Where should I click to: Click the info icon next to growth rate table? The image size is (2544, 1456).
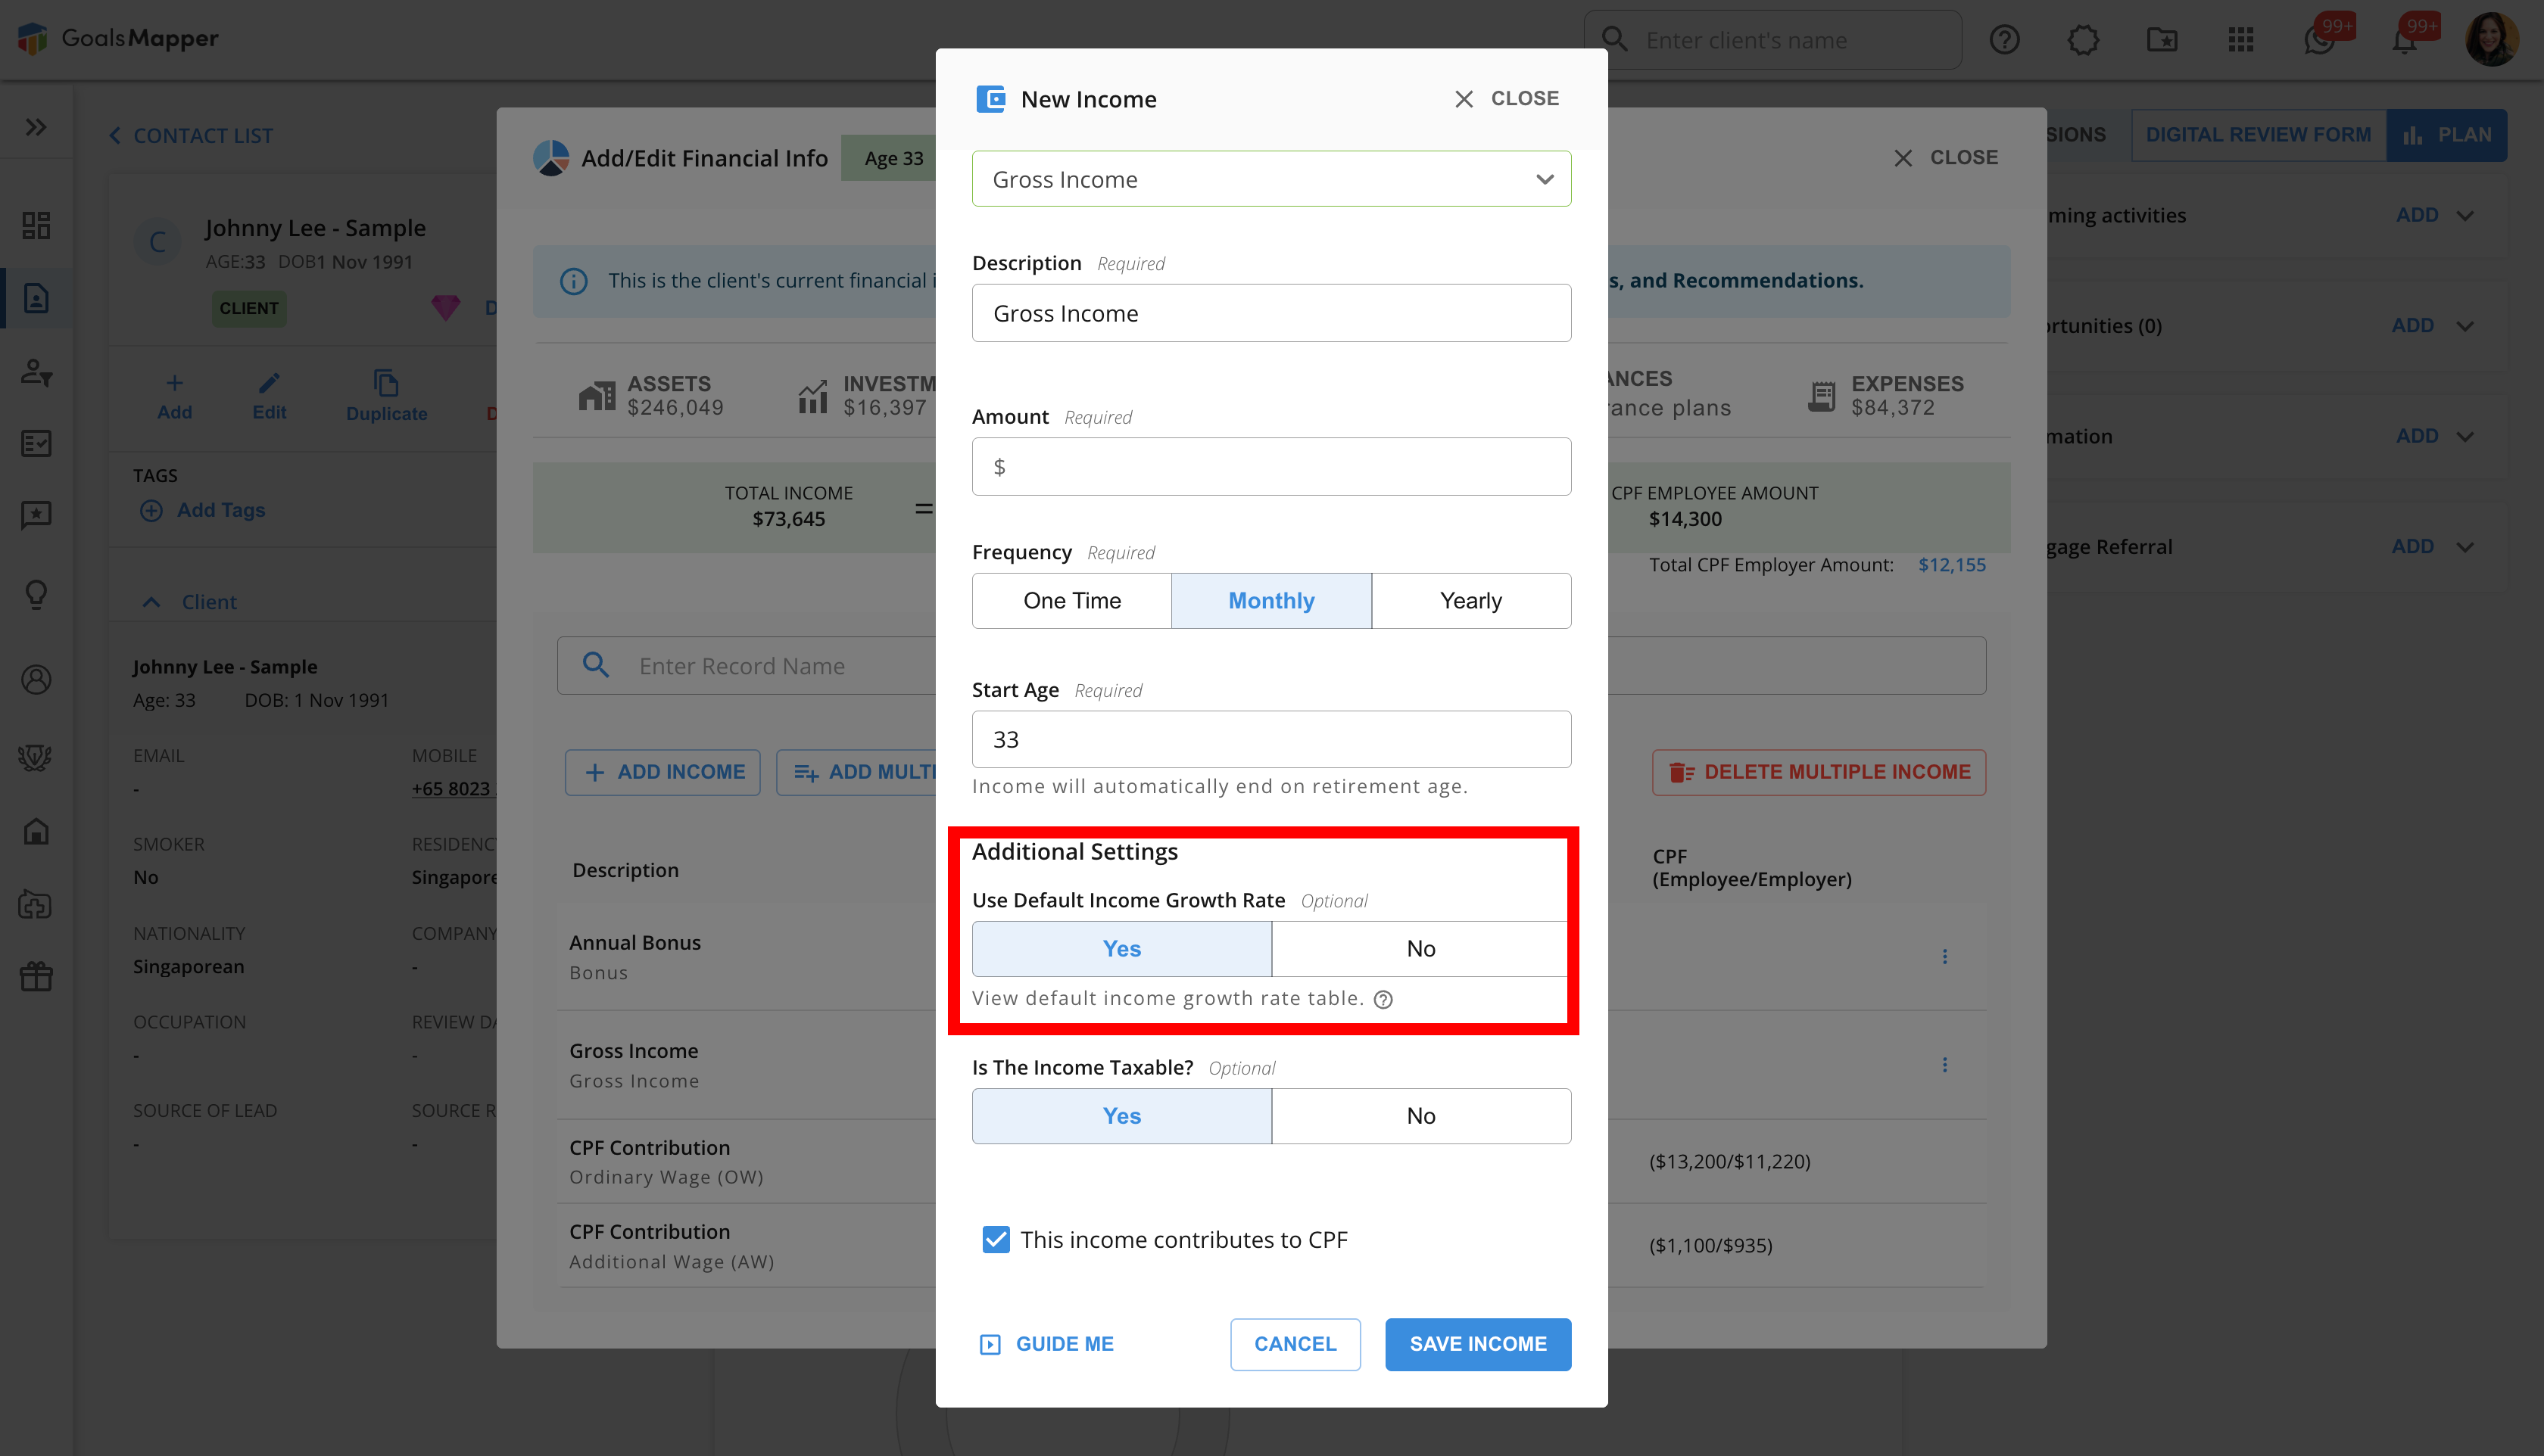(x=1383, y=999)
